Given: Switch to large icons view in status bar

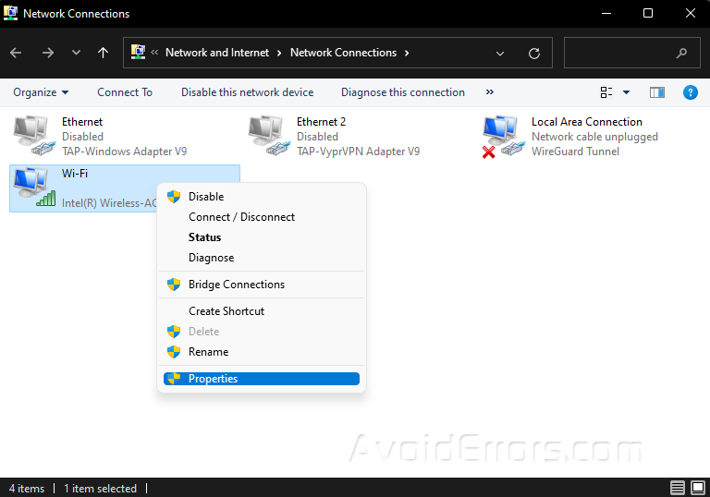Looking at the screenshot, I should click(x=698, y=488).
